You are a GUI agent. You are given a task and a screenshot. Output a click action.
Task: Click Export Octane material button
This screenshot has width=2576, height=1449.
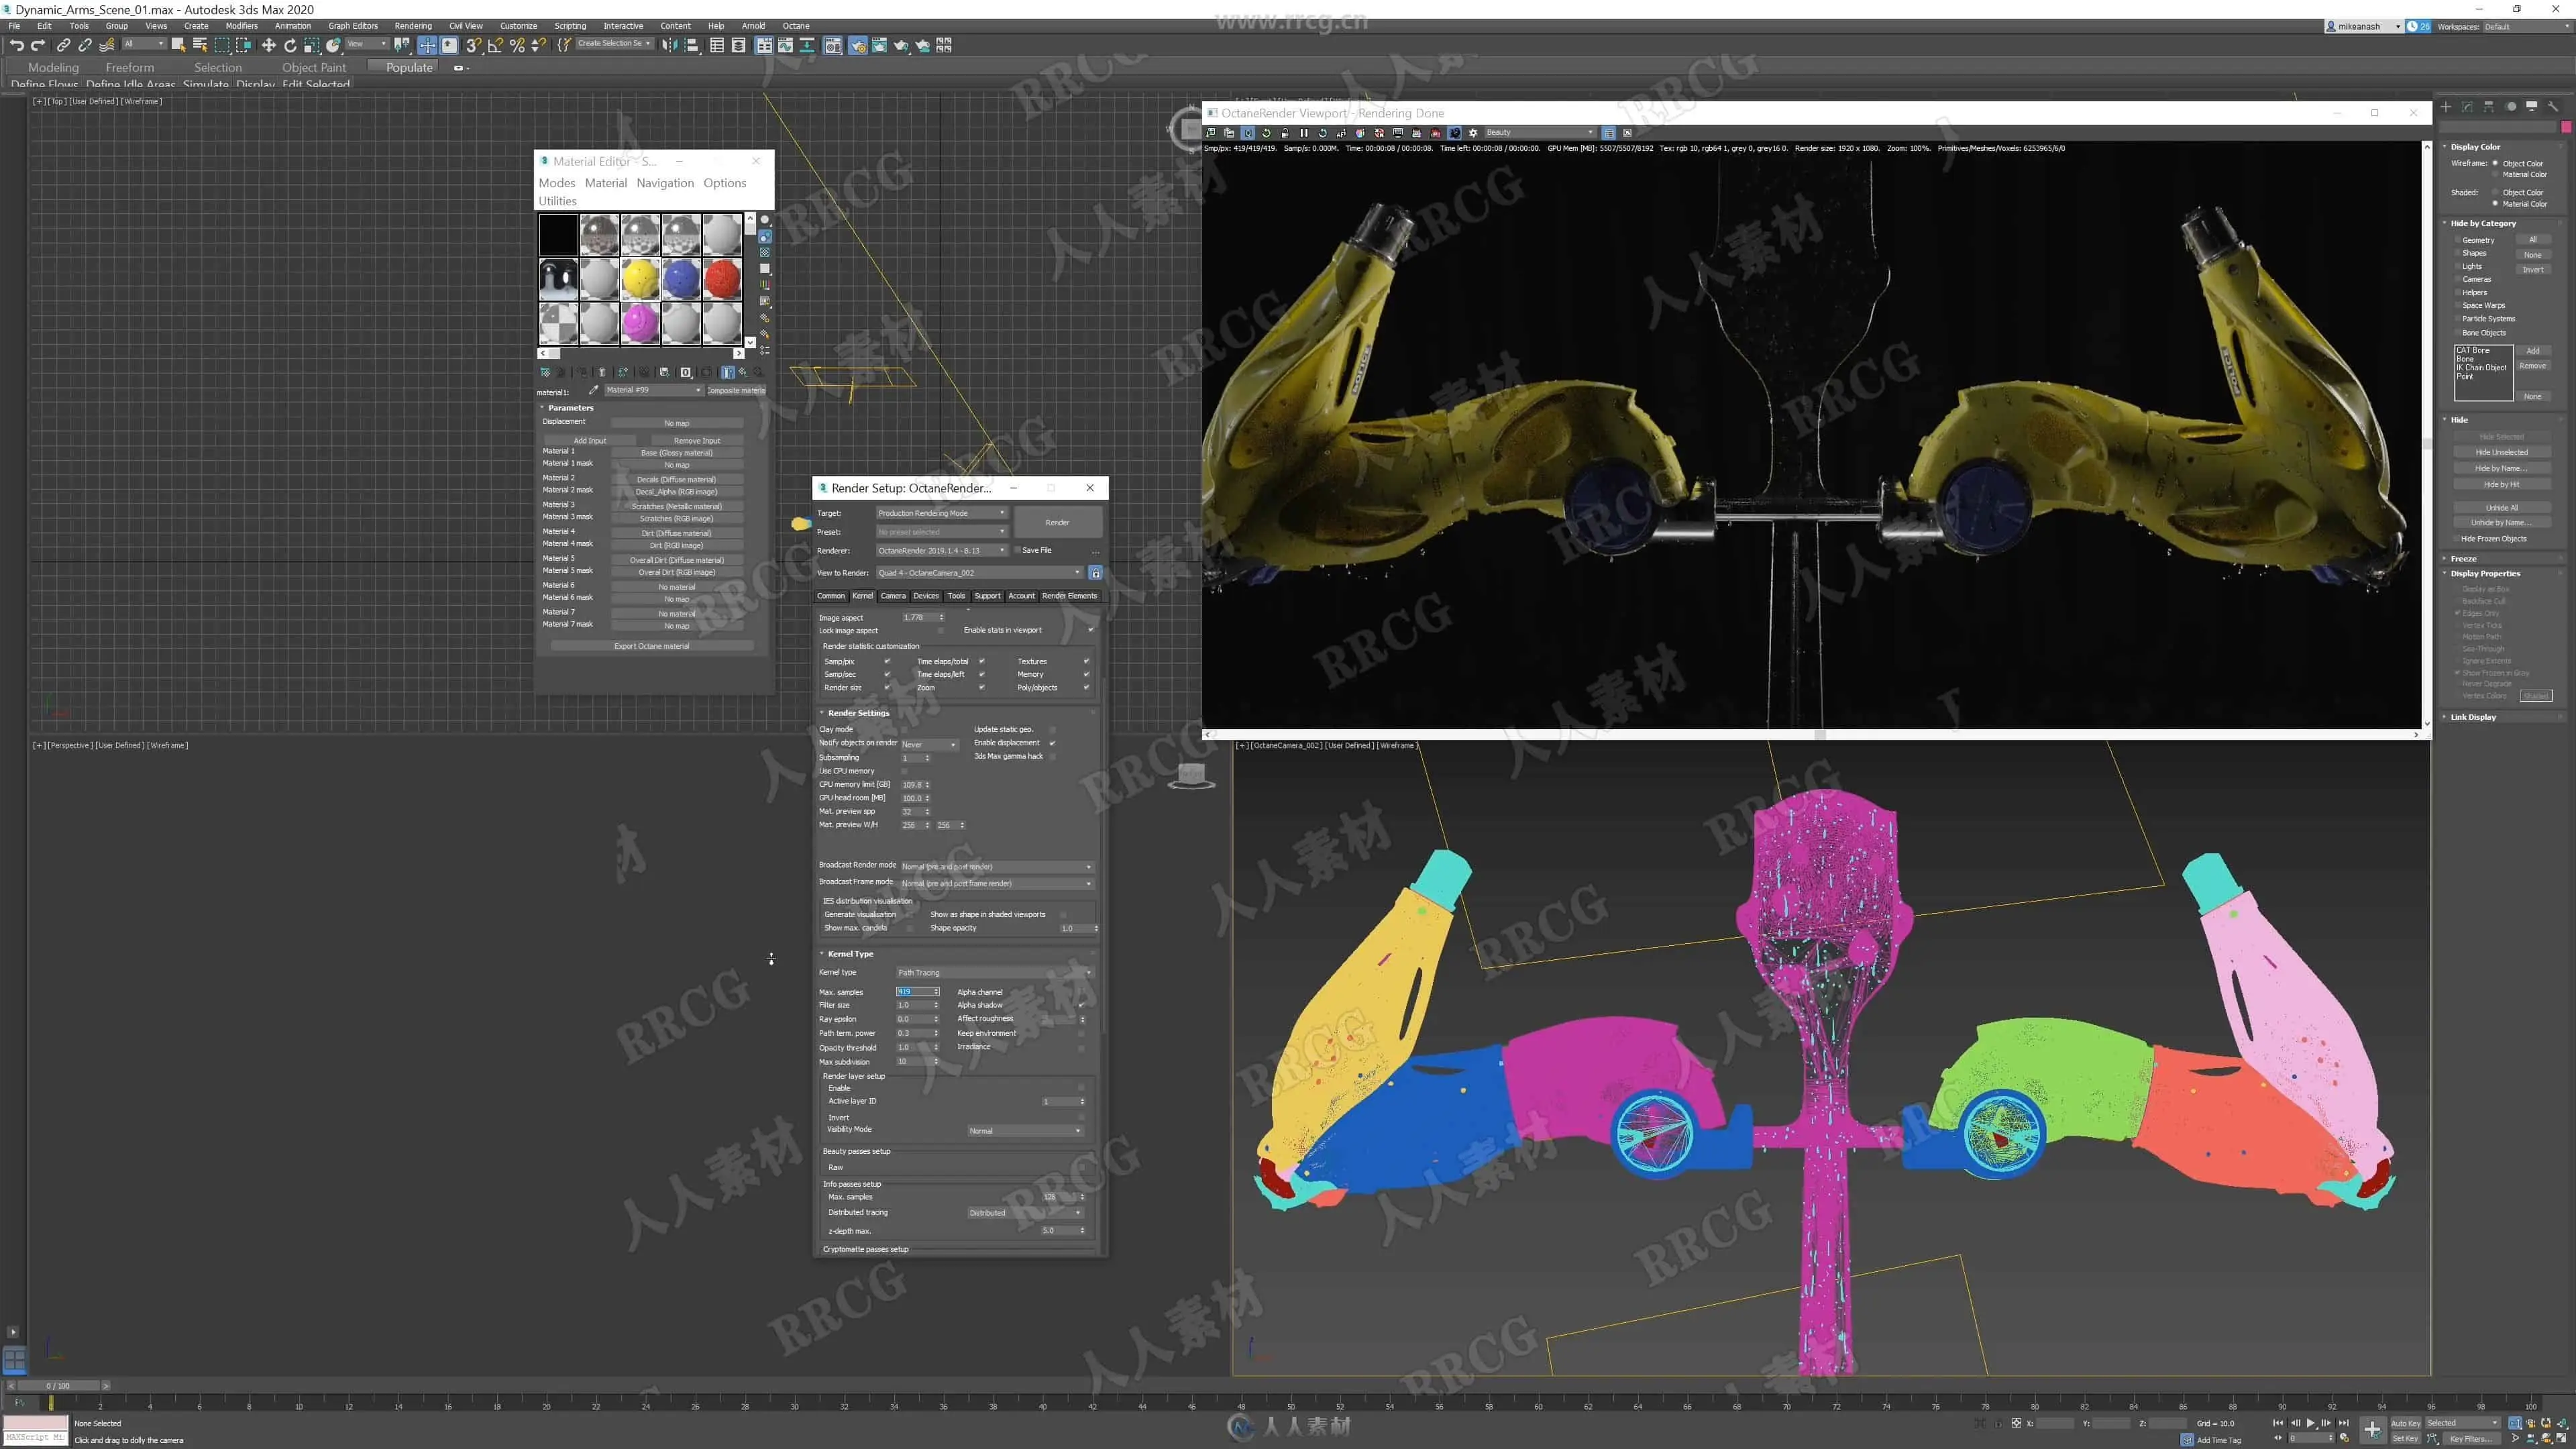pos(651,646)
